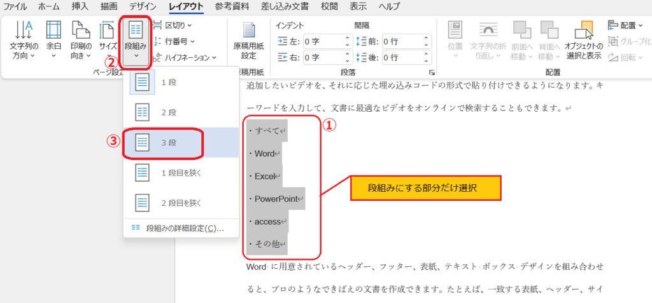Open the 文字列の方向 text direction tool

coord(24,40)
